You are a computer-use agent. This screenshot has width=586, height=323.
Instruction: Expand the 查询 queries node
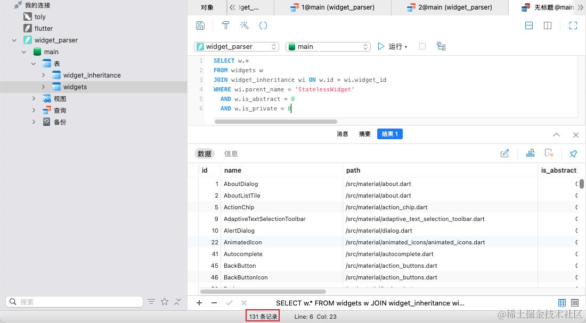pyautogui.click(x=34, y=110)
